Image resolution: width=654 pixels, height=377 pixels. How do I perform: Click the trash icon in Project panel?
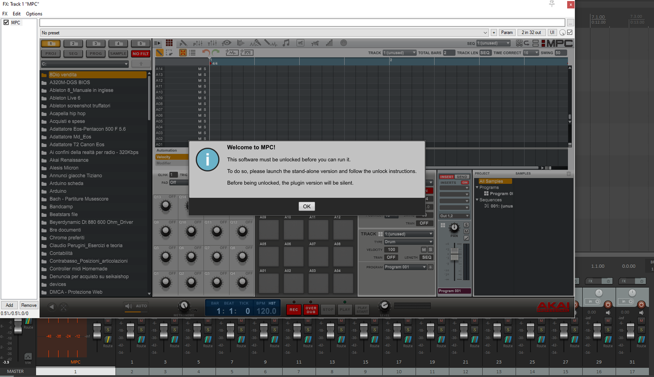tap(569, 173)
